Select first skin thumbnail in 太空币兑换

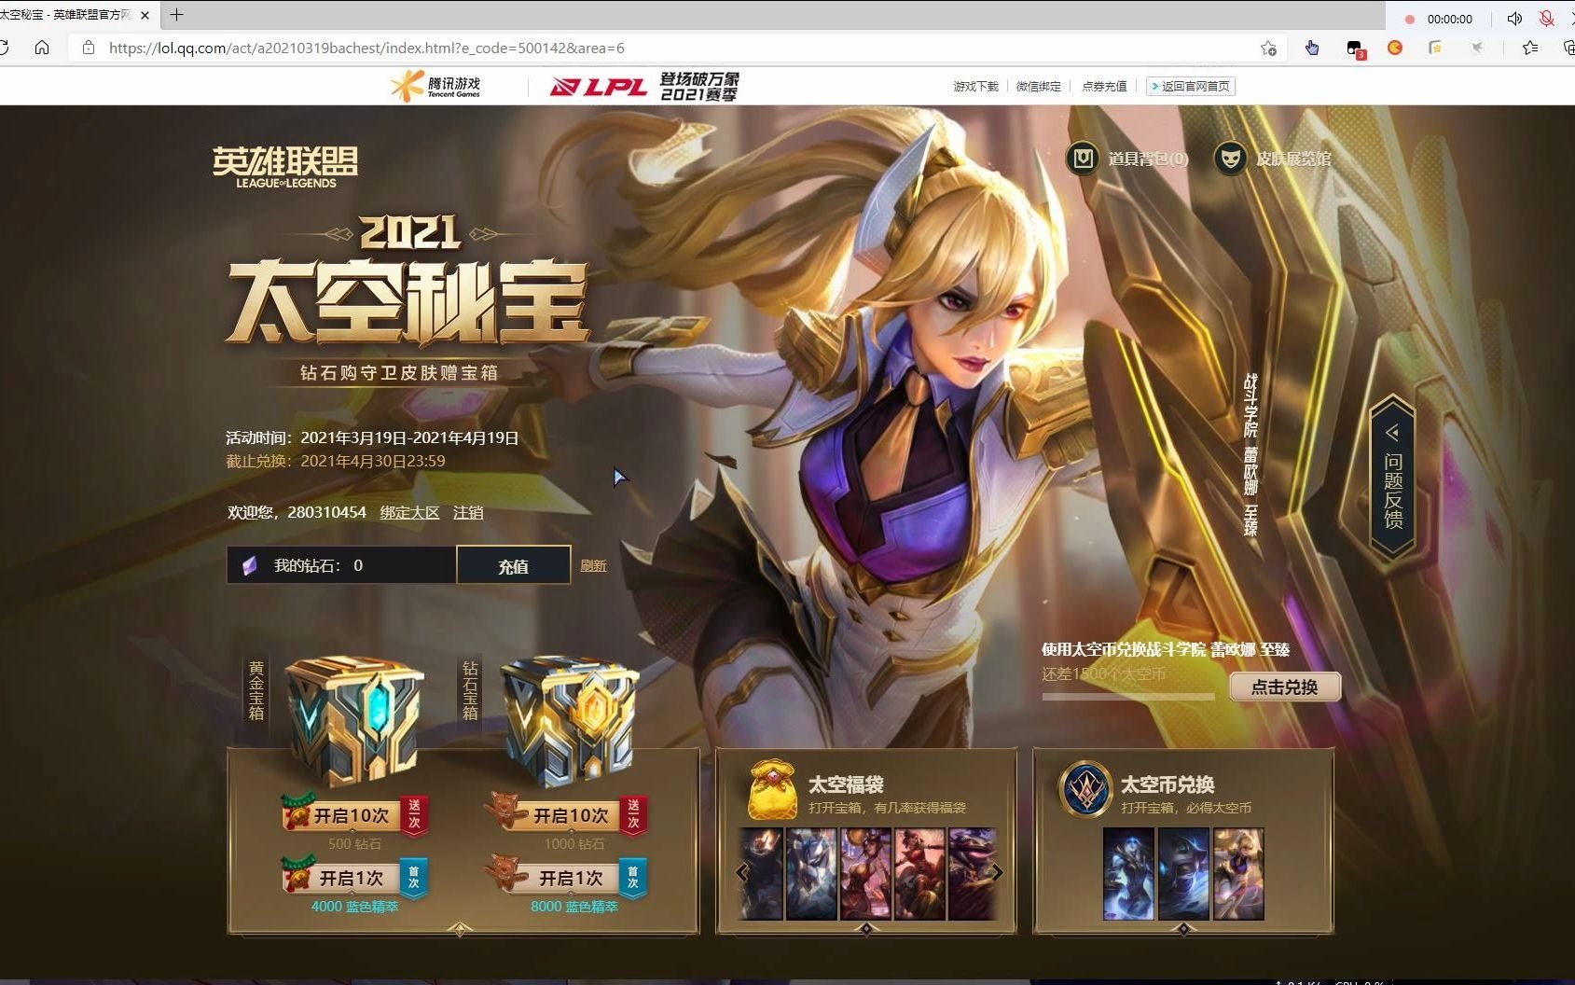(1127, 874)
